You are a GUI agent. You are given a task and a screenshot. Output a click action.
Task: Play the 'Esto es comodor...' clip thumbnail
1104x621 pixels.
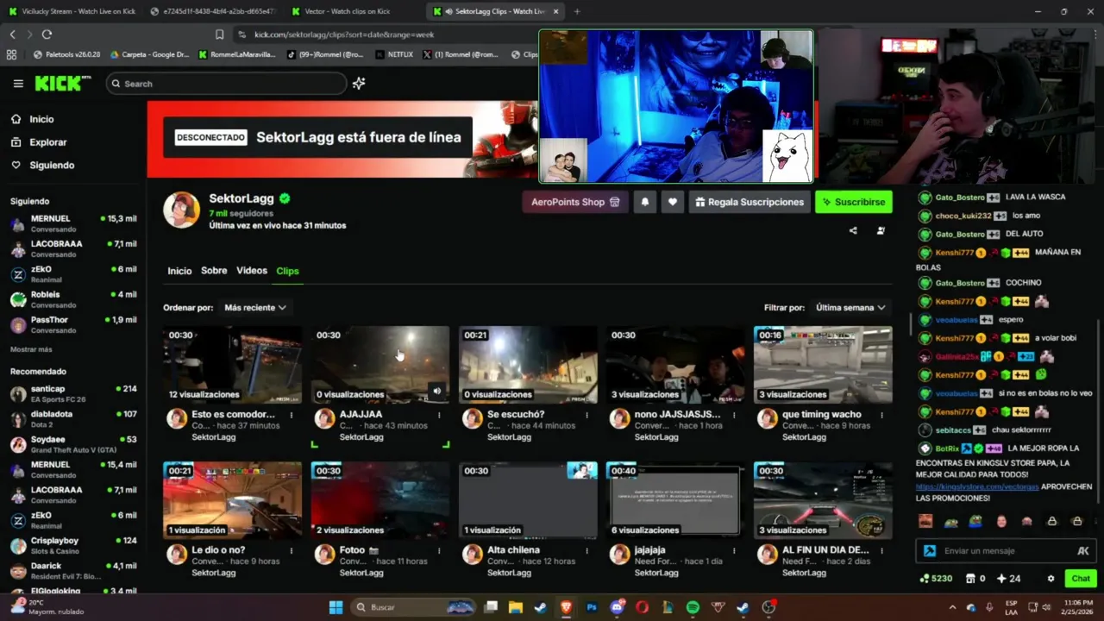coord(233,365)
